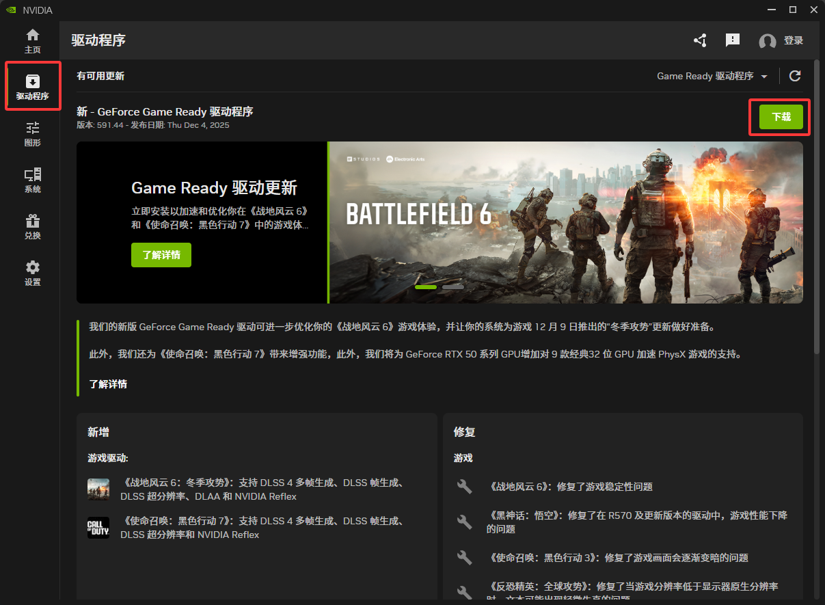This screenshot has height=605, width=825.
Task: Click the green 了解详情 banner button
Action: pos(161,255)
